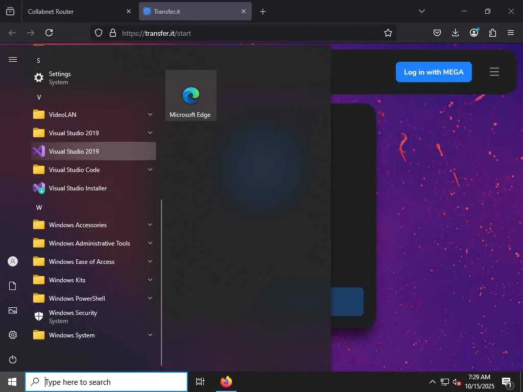Image resolution: width=523 pixels, height=392 pixels.
Task: Click the muted volume tray icon
Action: [x=457, y=382]
